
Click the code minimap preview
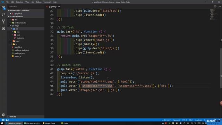pyautogui.click(x=214, y=14)
